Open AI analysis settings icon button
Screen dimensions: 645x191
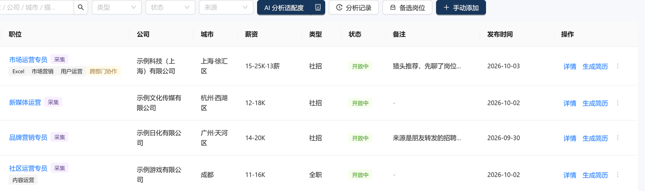318,8
